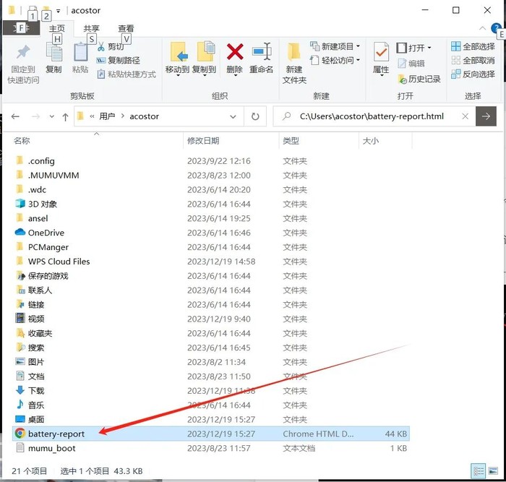The width and height of the screenshot is (506, 482).
Task: Click 反向选择 (Invert selection) button
Action: pos(473,74)
